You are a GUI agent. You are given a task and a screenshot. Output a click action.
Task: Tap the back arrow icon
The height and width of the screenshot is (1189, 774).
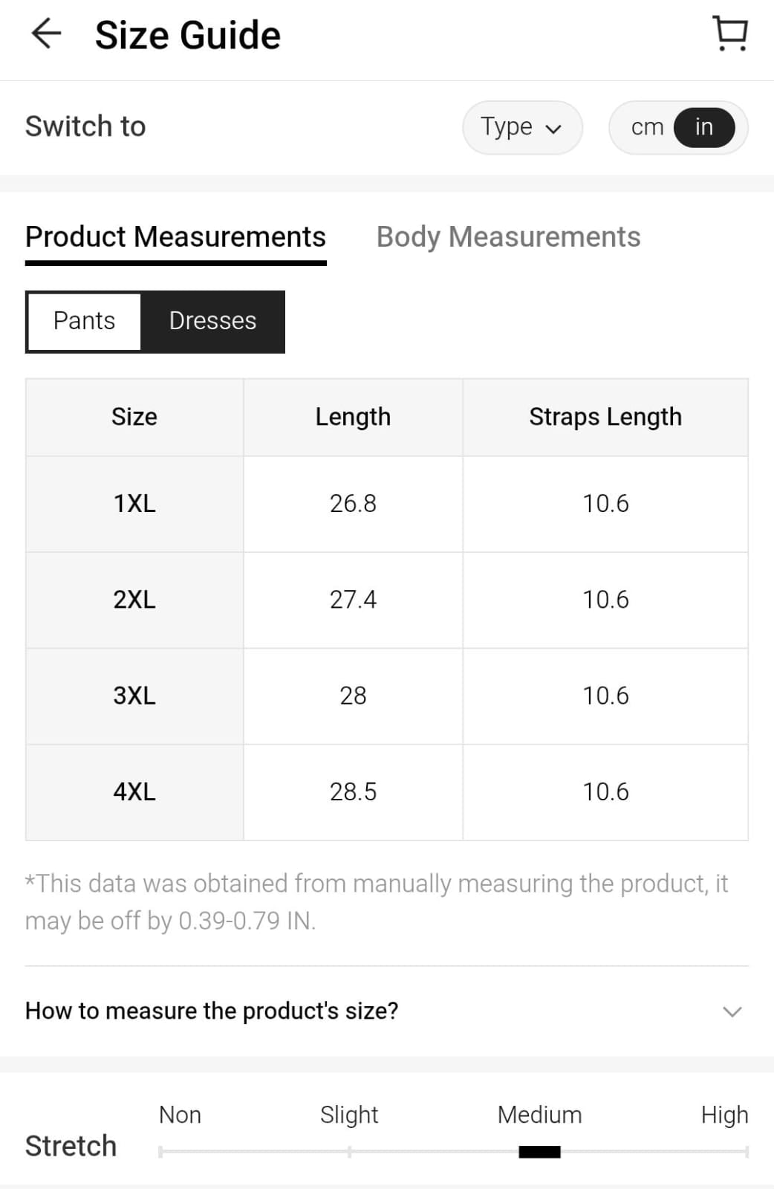[x=46, y=34]
